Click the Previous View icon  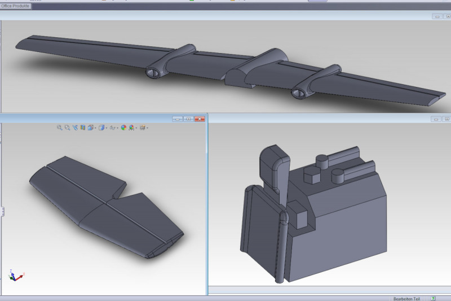(76, 128)
